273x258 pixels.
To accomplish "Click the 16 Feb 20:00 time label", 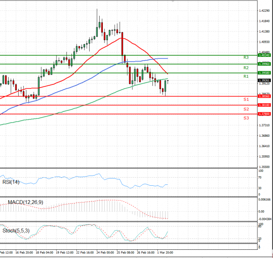I will tap(24, 253).
